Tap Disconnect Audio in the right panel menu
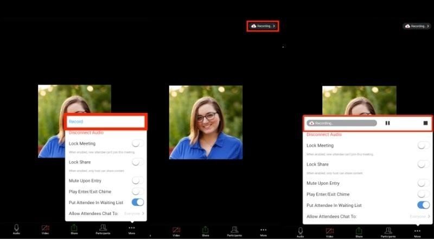Image resolution: width=434 pixels, height=240 pixels. [x=324, y=134]
